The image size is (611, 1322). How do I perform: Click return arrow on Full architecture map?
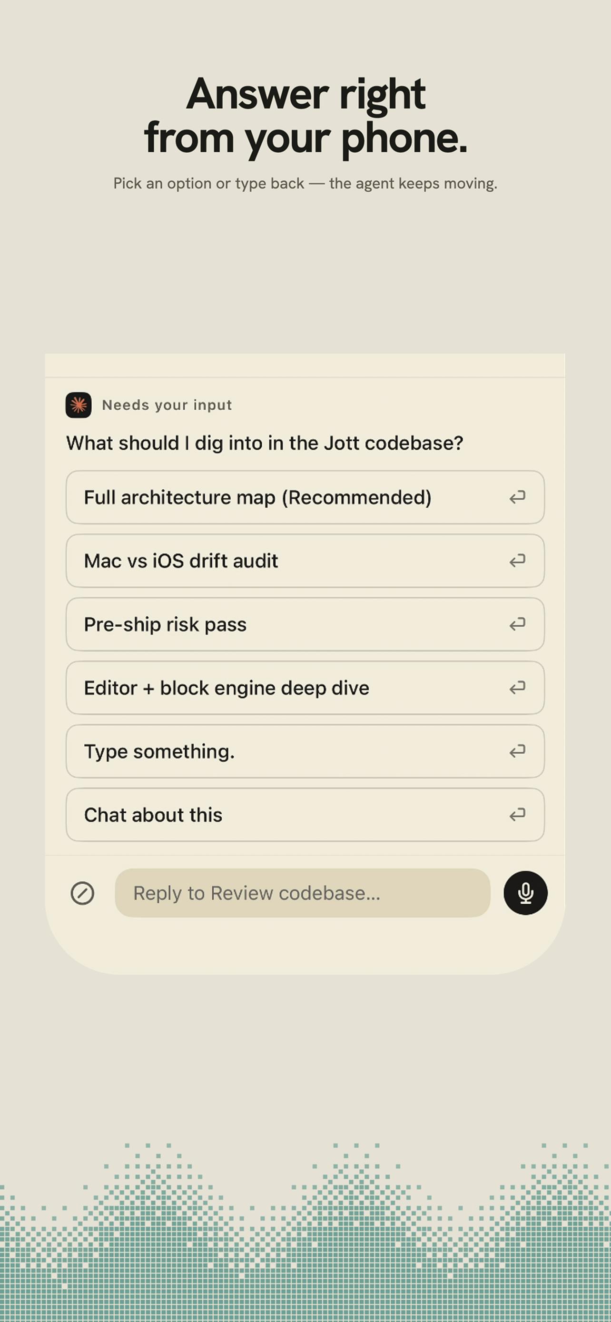[517, 497]
